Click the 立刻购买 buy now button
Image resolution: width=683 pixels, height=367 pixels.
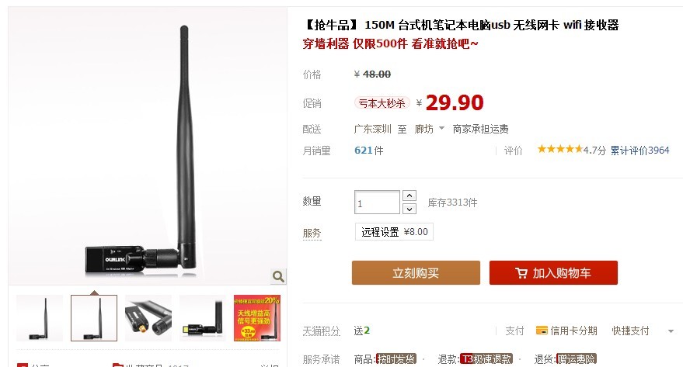click(416, 272)
